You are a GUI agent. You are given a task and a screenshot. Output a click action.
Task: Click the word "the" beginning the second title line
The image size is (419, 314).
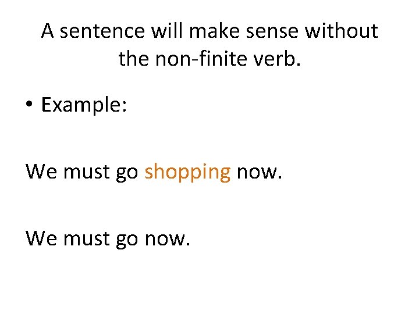pos(133,59)
